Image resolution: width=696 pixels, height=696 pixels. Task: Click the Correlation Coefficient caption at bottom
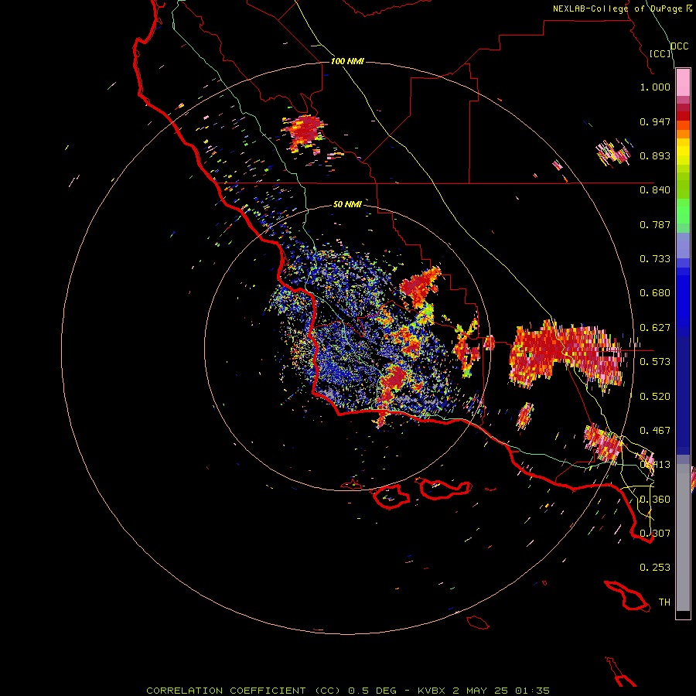tap(244, 691)
